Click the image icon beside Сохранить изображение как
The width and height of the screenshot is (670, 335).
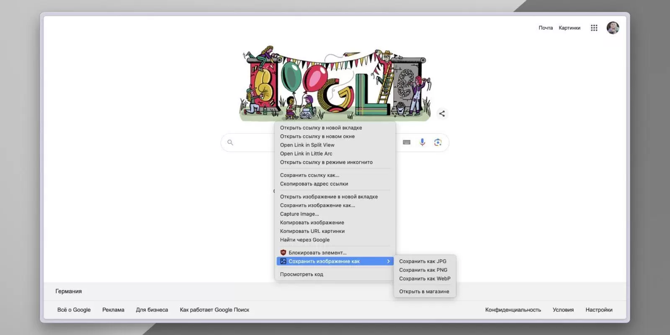pyautogui.click(x=283, y=261)
